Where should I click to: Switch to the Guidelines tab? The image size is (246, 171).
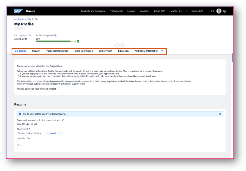tap(20, 51)
